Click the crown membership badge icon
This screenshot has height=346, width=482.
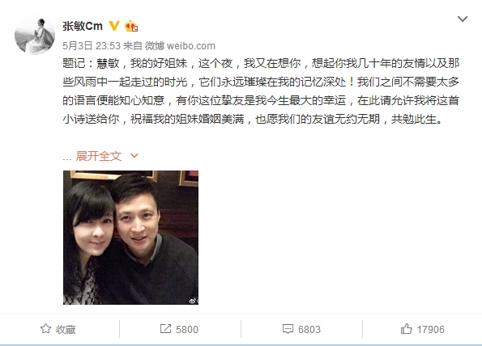[x=131, y=26]
